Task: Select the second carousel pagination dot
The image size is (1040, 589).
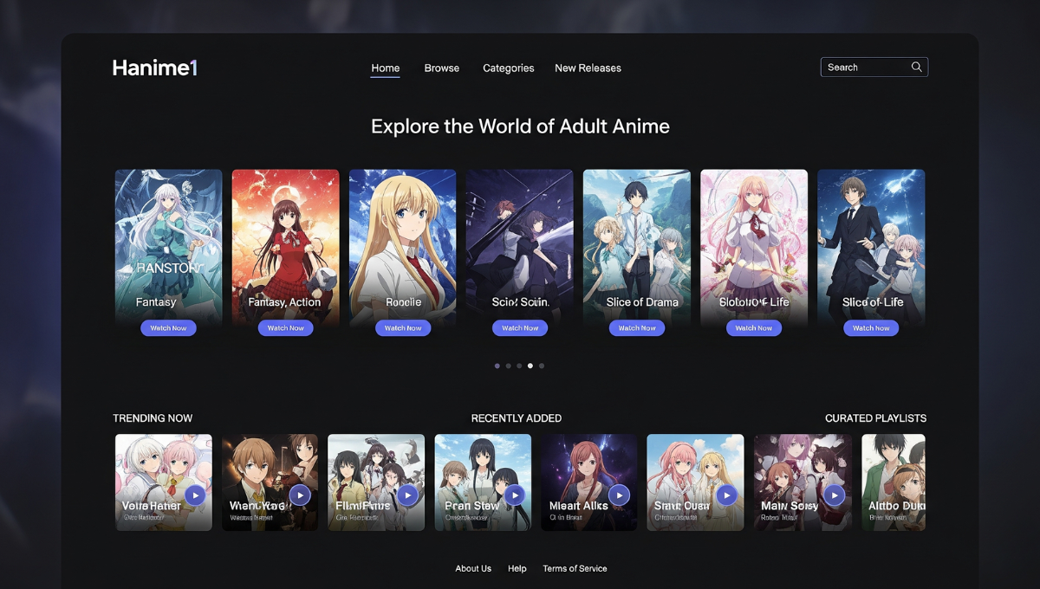Action: (508, 366)
